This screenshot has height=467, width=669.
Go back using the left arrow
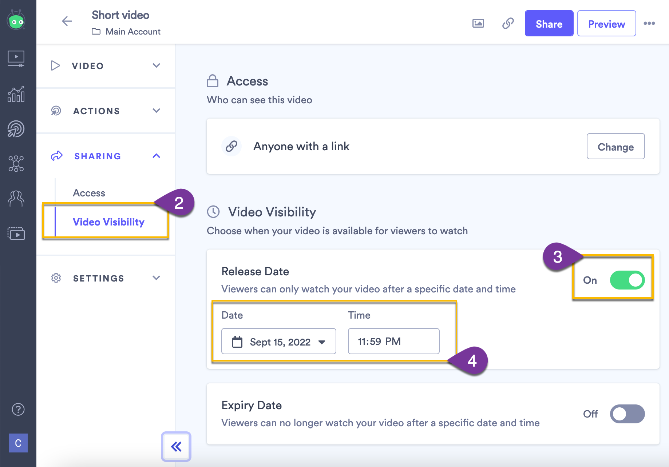point(67,21)
